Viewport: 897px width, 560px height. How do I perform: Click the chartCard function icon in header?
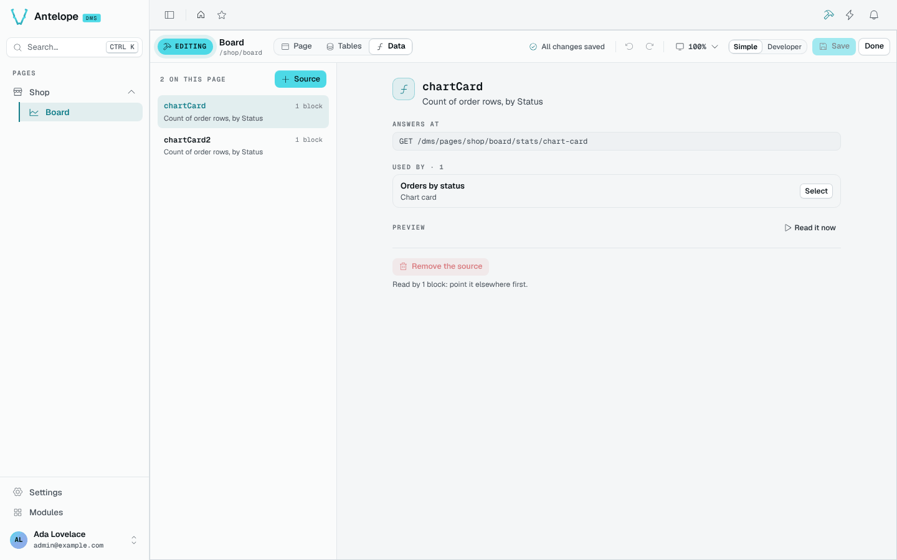(404, 89)
